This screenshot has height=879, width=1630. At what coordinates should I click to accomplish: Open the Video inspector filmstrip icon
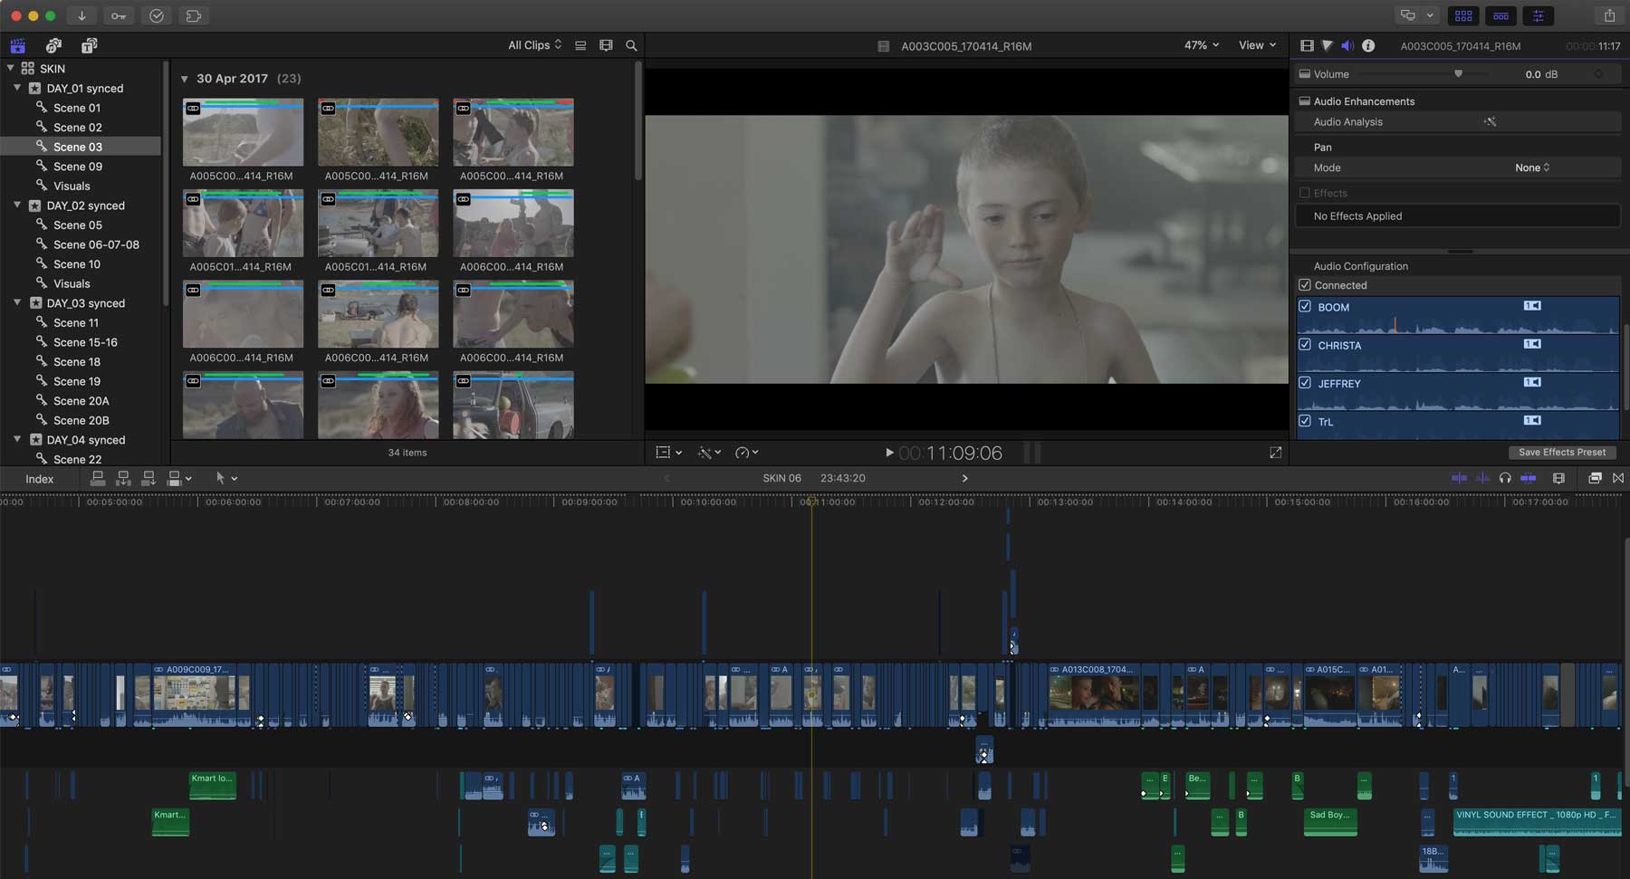click(1307, 45)
